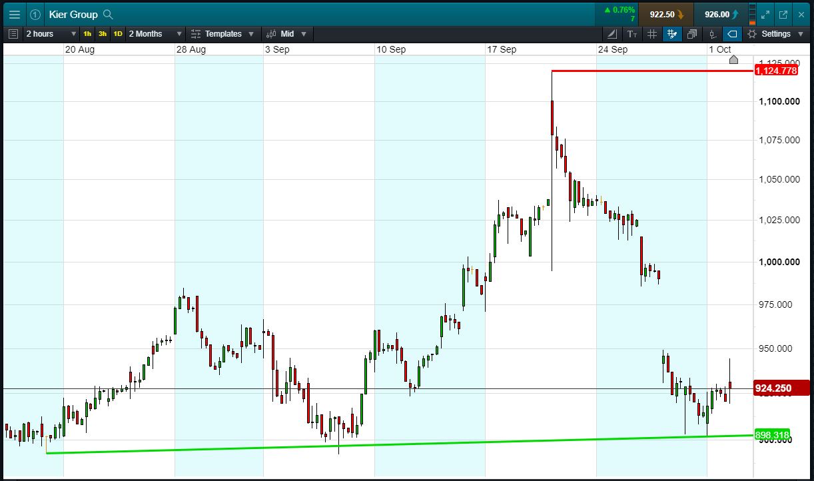The image size is (814, 481).
Task: Click the grey marker at 1 Oct
Action: pos(733,60)
